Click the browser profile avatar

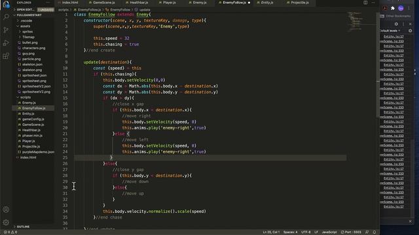[x=401, y=8]
